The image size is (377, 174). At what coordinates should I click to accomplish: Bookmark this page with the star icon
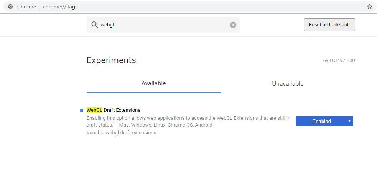(x=369, y=7)
